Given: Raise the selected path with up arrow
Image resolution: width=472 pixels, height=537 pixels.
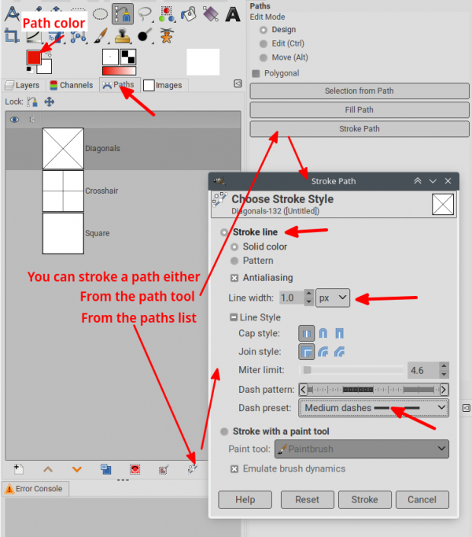Looking at the screenshot, I should pos(48,469).
